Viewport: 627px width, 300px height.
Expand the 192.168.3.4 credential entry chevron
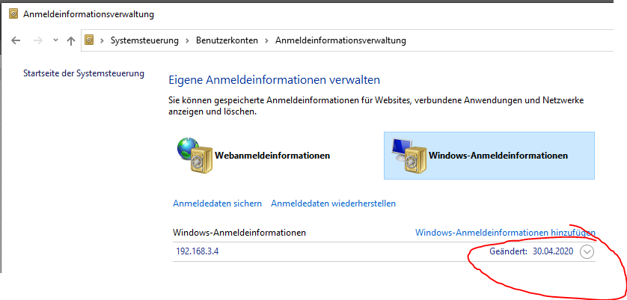tap(587, 251)
